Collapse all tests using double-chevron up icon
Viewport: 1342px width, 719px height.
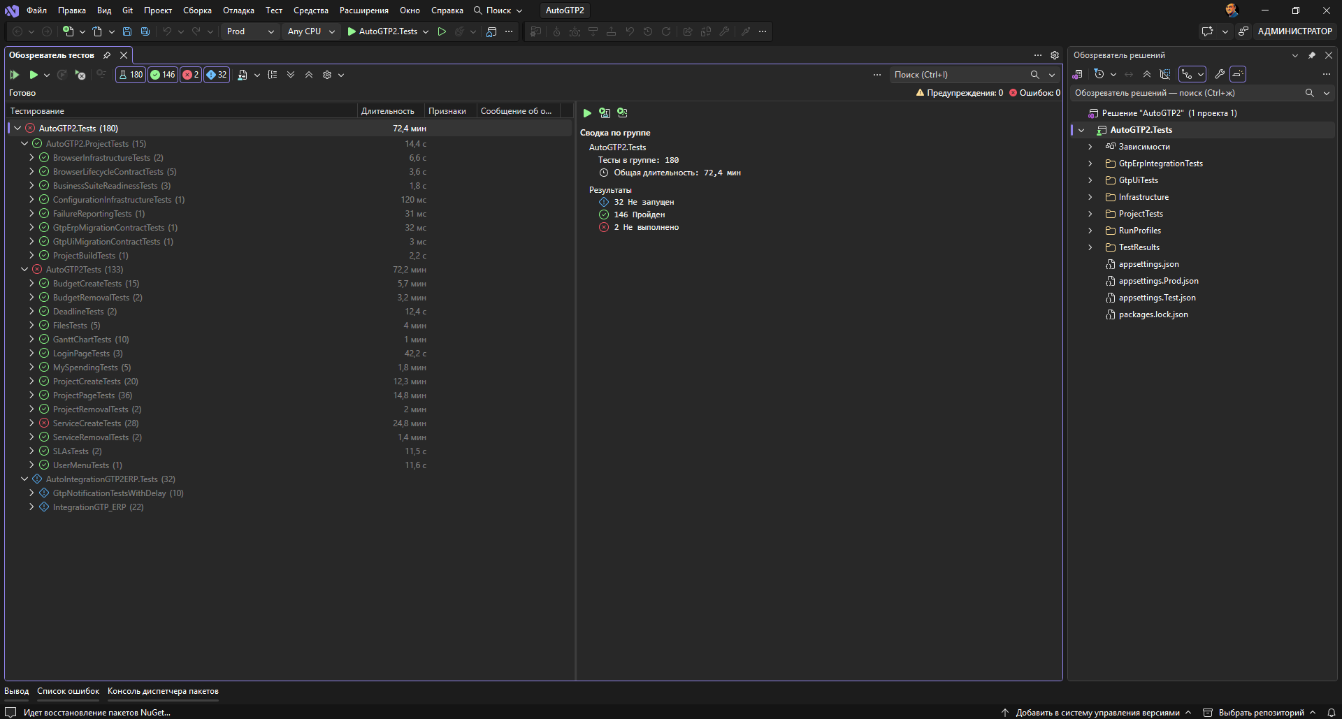click(309, 75)
